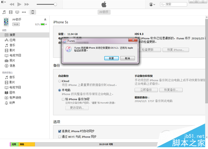Open the TV Shows icon in toolbar
The image size is (208, 149).
point(17,12)
